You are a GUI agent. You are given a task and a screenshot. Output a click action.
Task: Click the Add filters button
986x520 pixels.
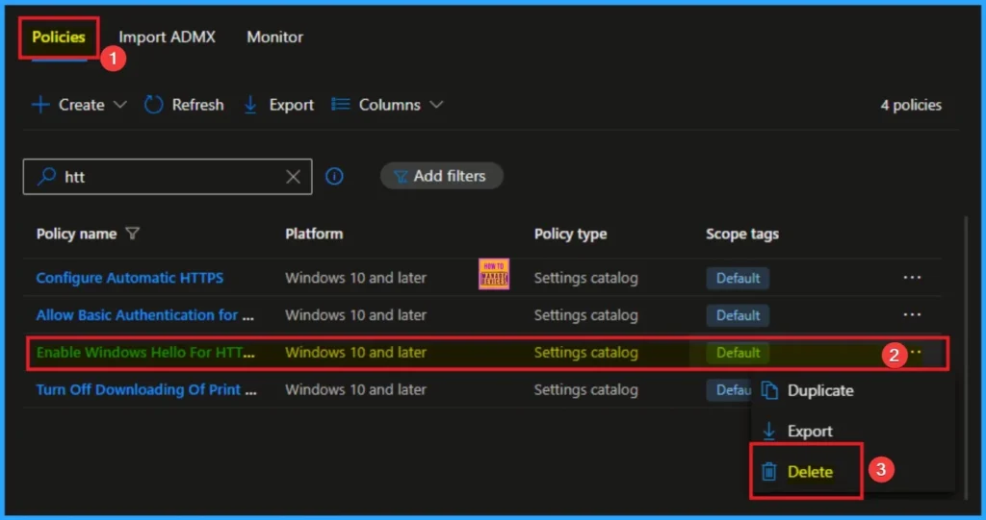442,176
